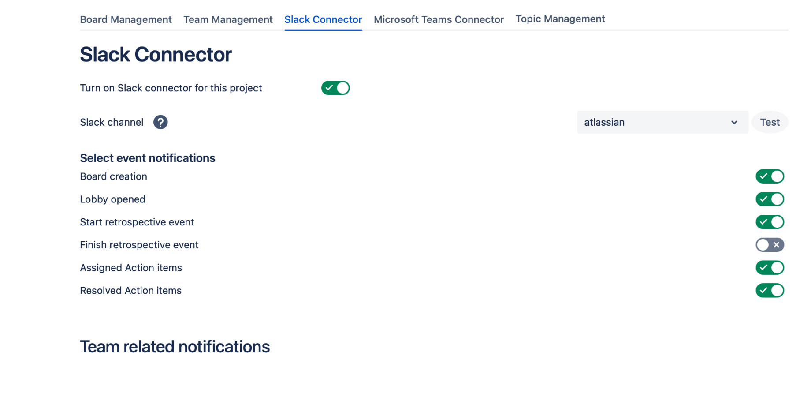
Task: Click the Slack channel label text
Action: point(112,122)
